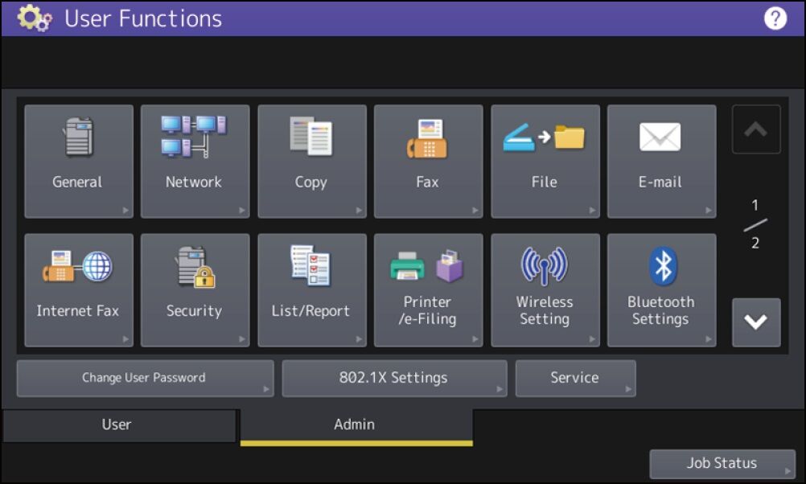This screenshot has height=484, width=806.
Task: Select the Admin tab
Action: tap(355, 425)
